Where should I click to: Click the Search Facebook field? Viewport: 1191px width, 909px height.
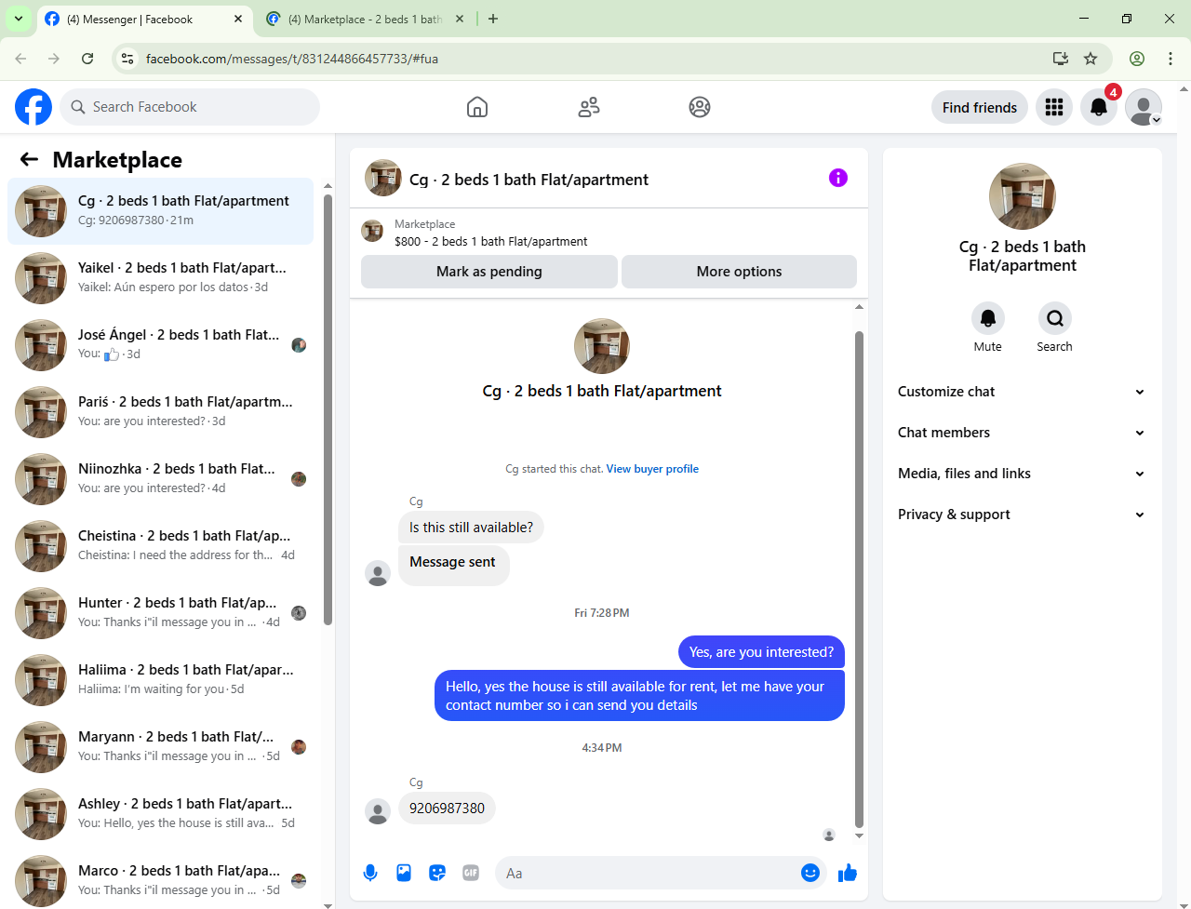pos(190,107)
